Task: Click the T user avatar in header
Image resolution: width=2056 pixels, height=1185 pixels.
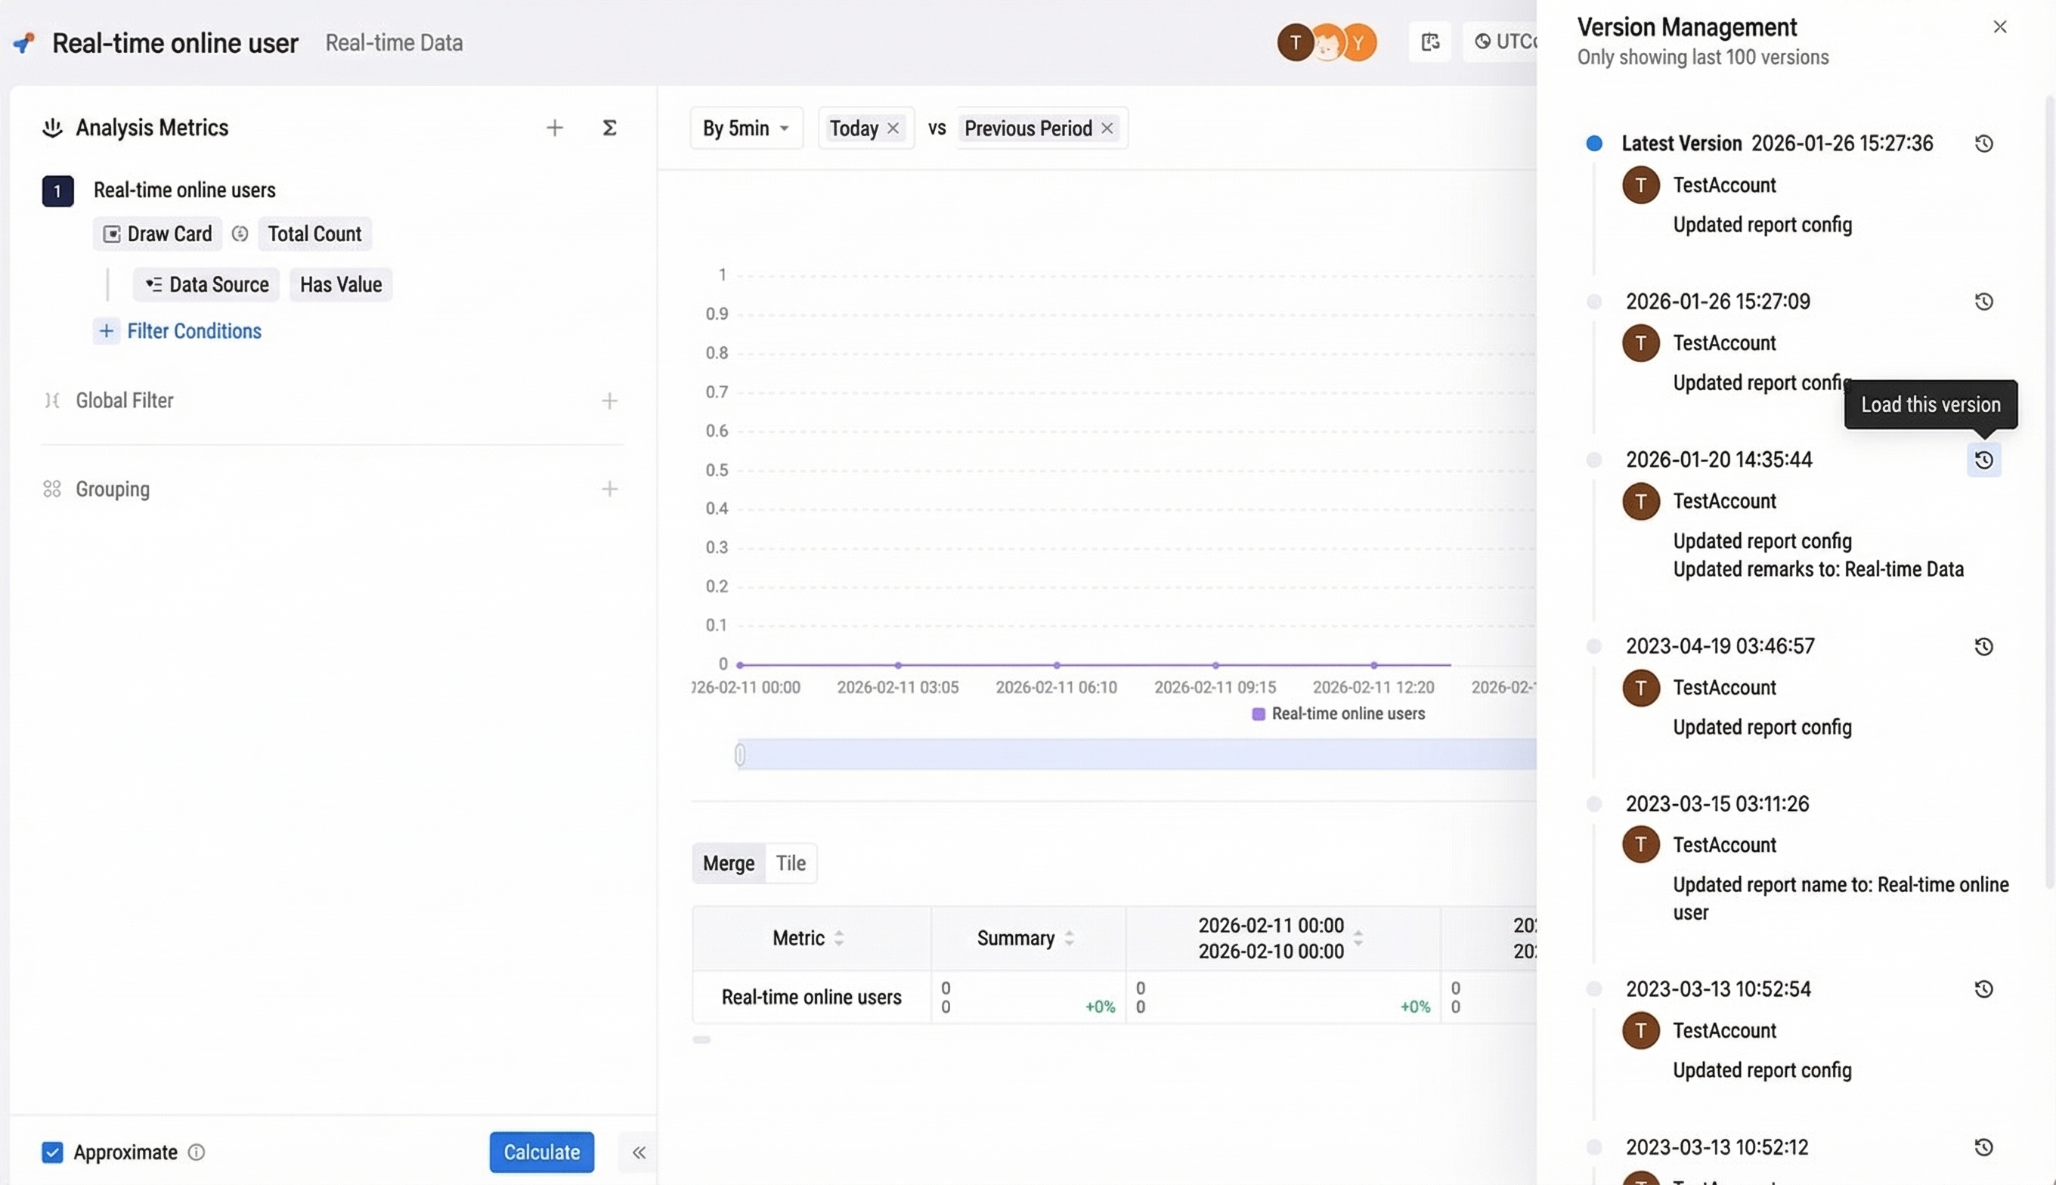Action: tap(1295, 42)
